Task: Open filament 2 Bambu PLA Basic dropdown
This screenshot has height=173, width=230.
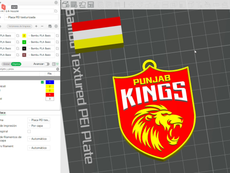Action: click(41, 36)
